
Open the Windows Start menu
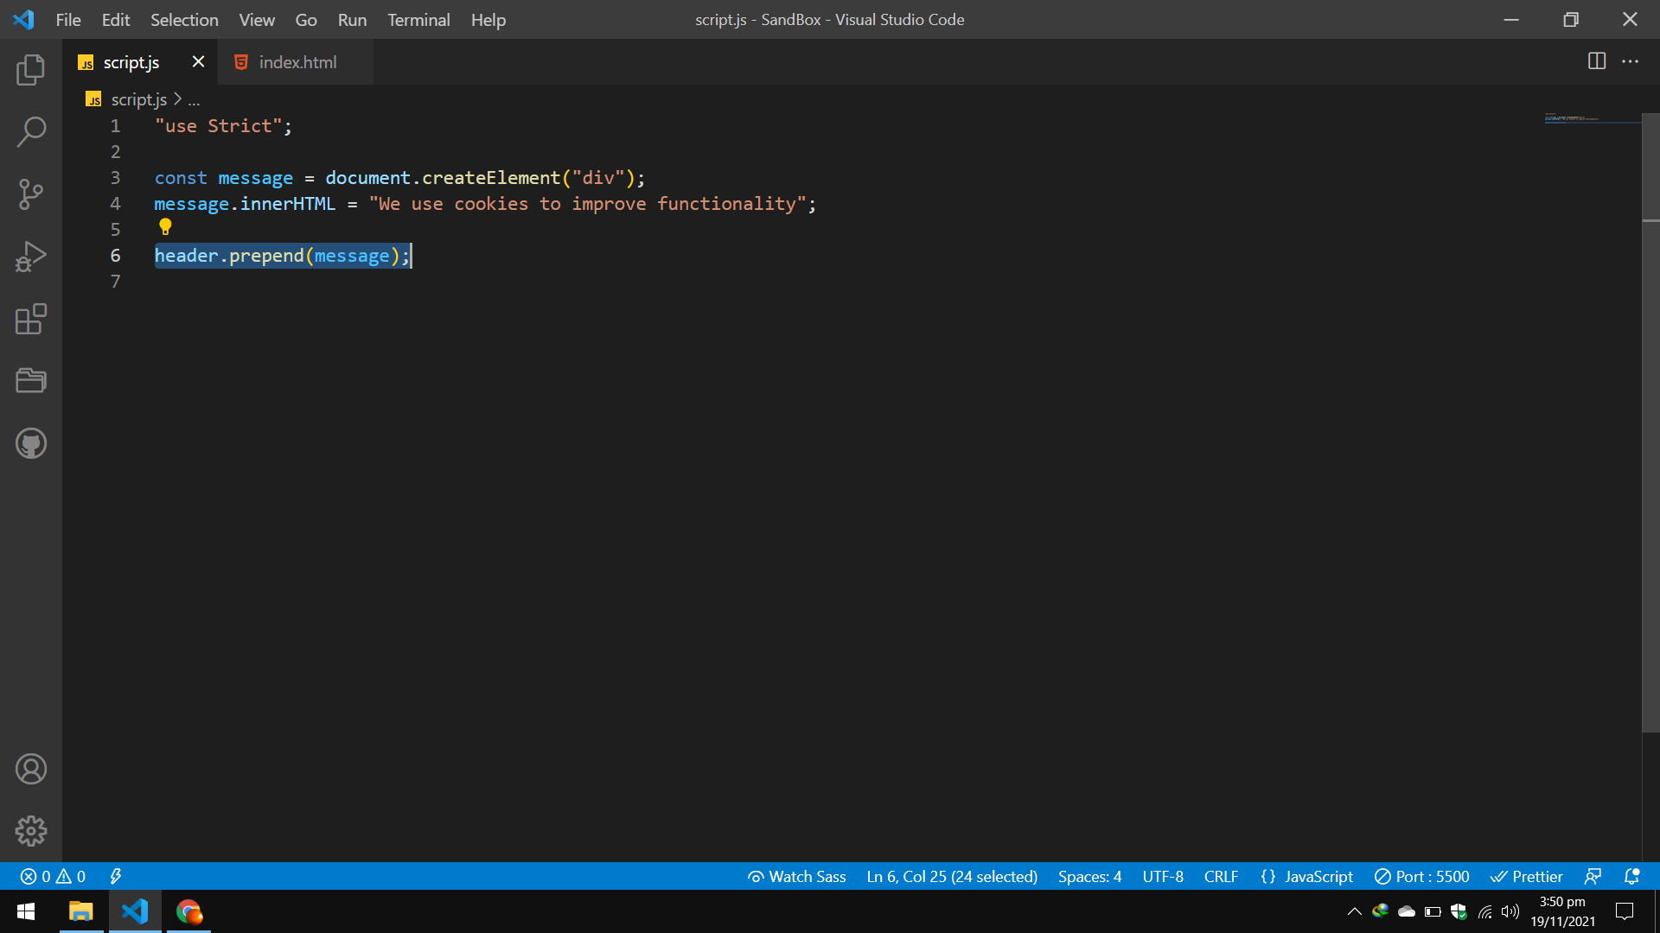pyautogui.click(x=26, y=911)
